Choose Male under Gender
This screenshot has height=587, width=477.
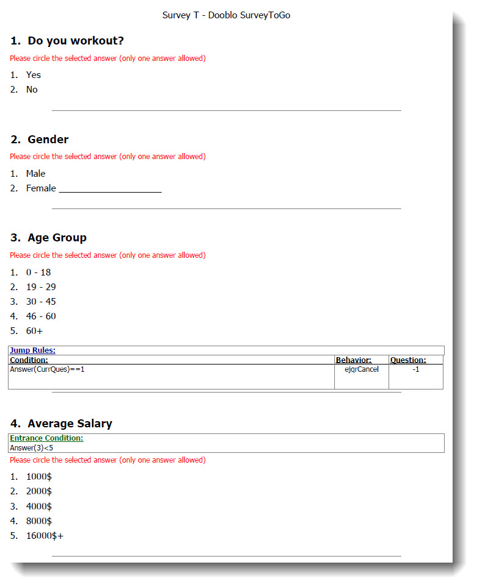(35, 174)
